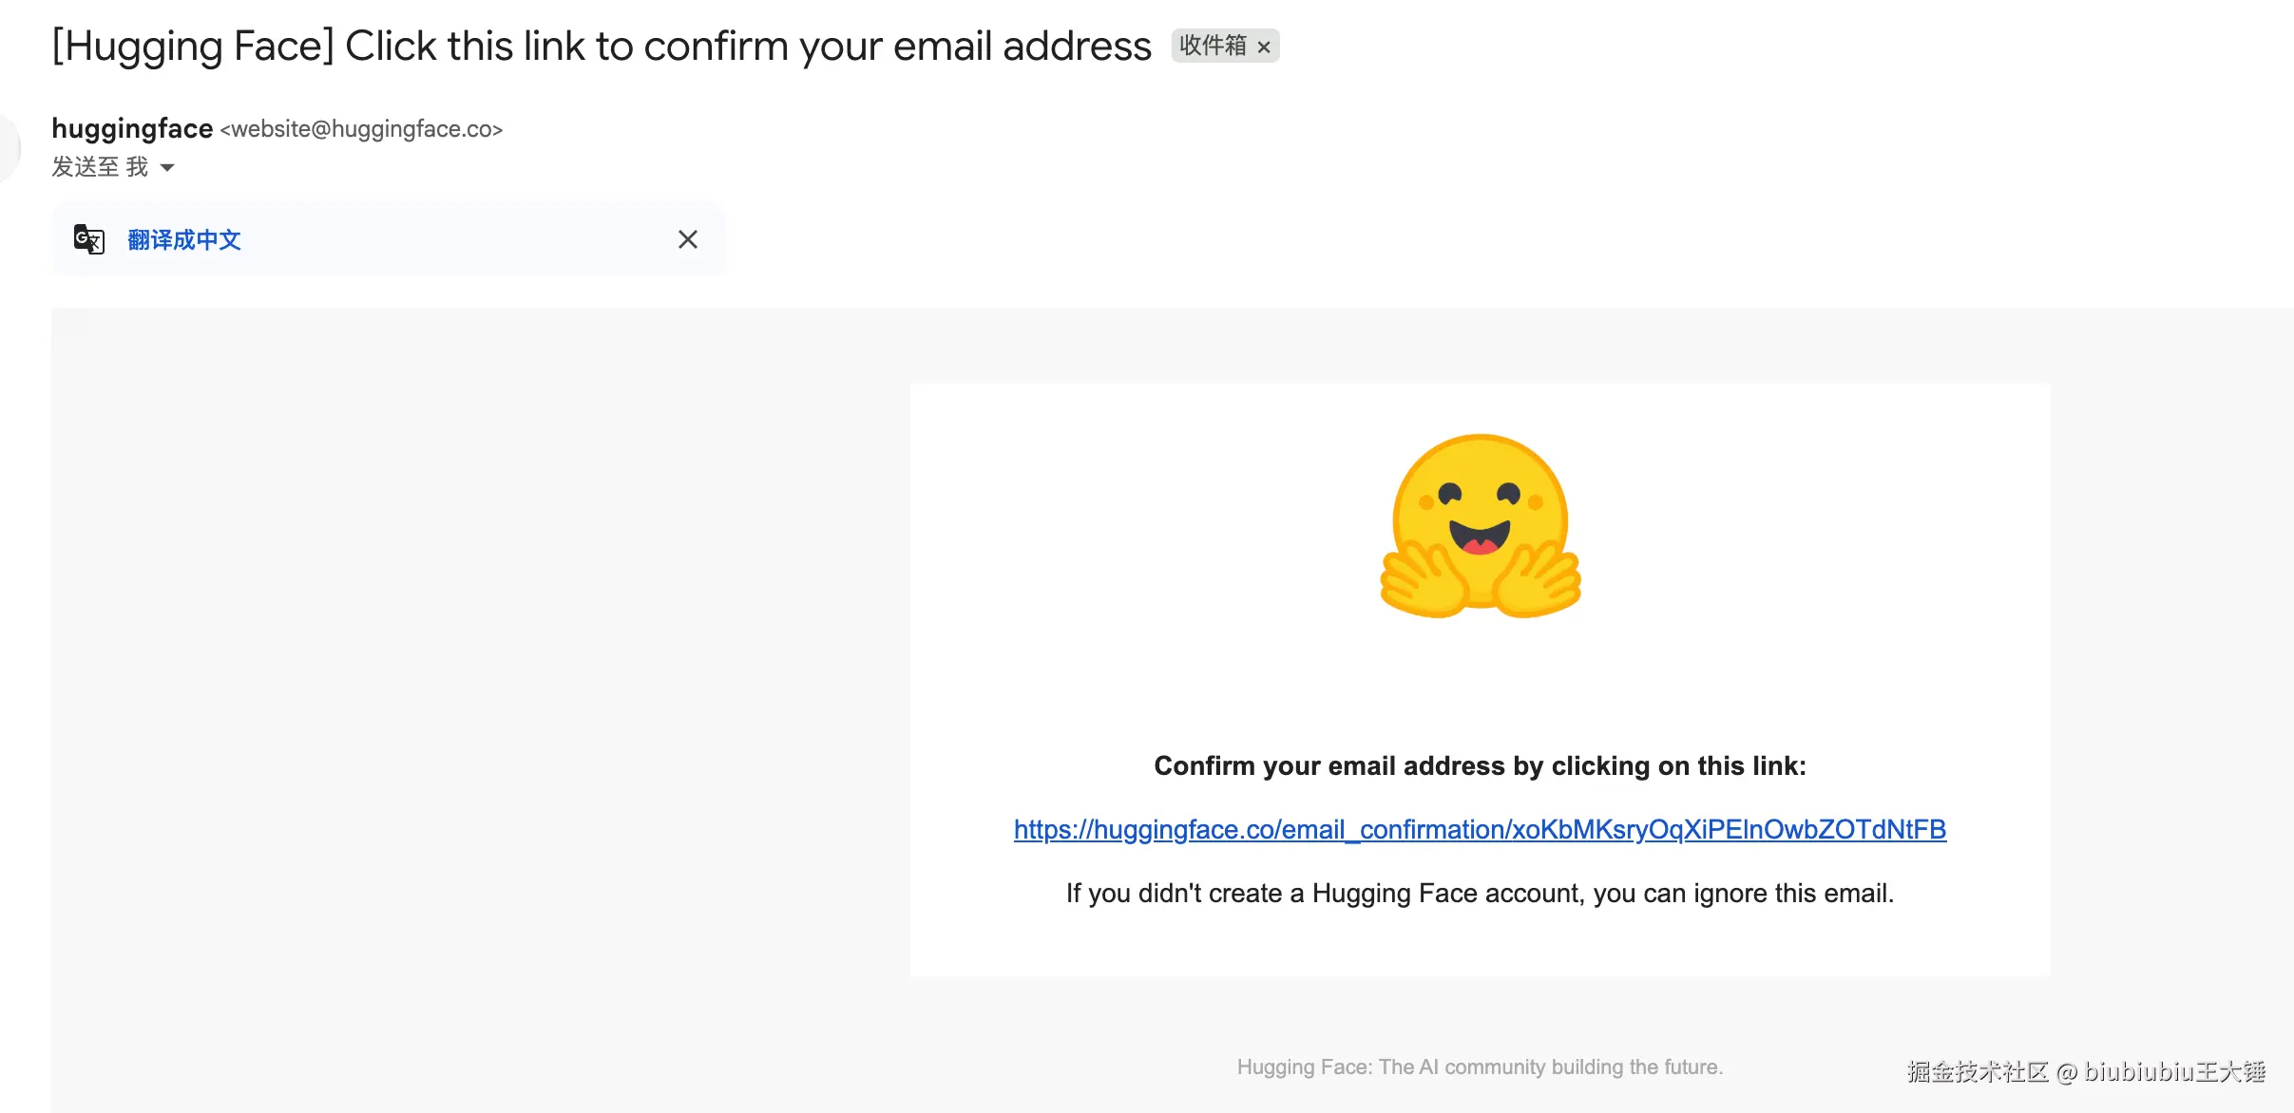Viewport: 2294px width, 1113px height.
Task: Click the sender name huggingface
Action: pyautogui.click(x=132, y=128)
